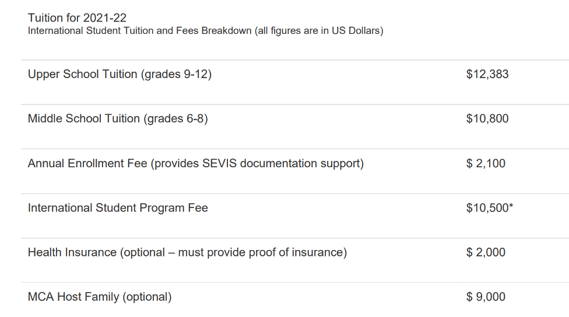Click the "must provide proof of insurance" note
569x317 pixels.
coord(261,253)
